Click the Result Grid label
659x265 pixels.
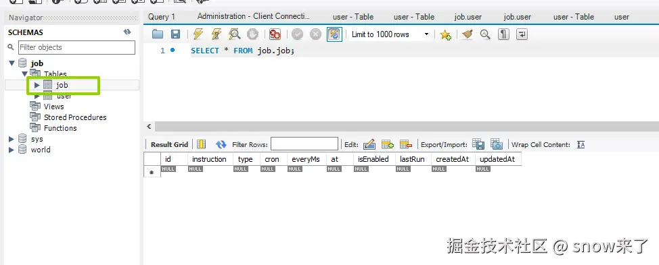(169, 144)
